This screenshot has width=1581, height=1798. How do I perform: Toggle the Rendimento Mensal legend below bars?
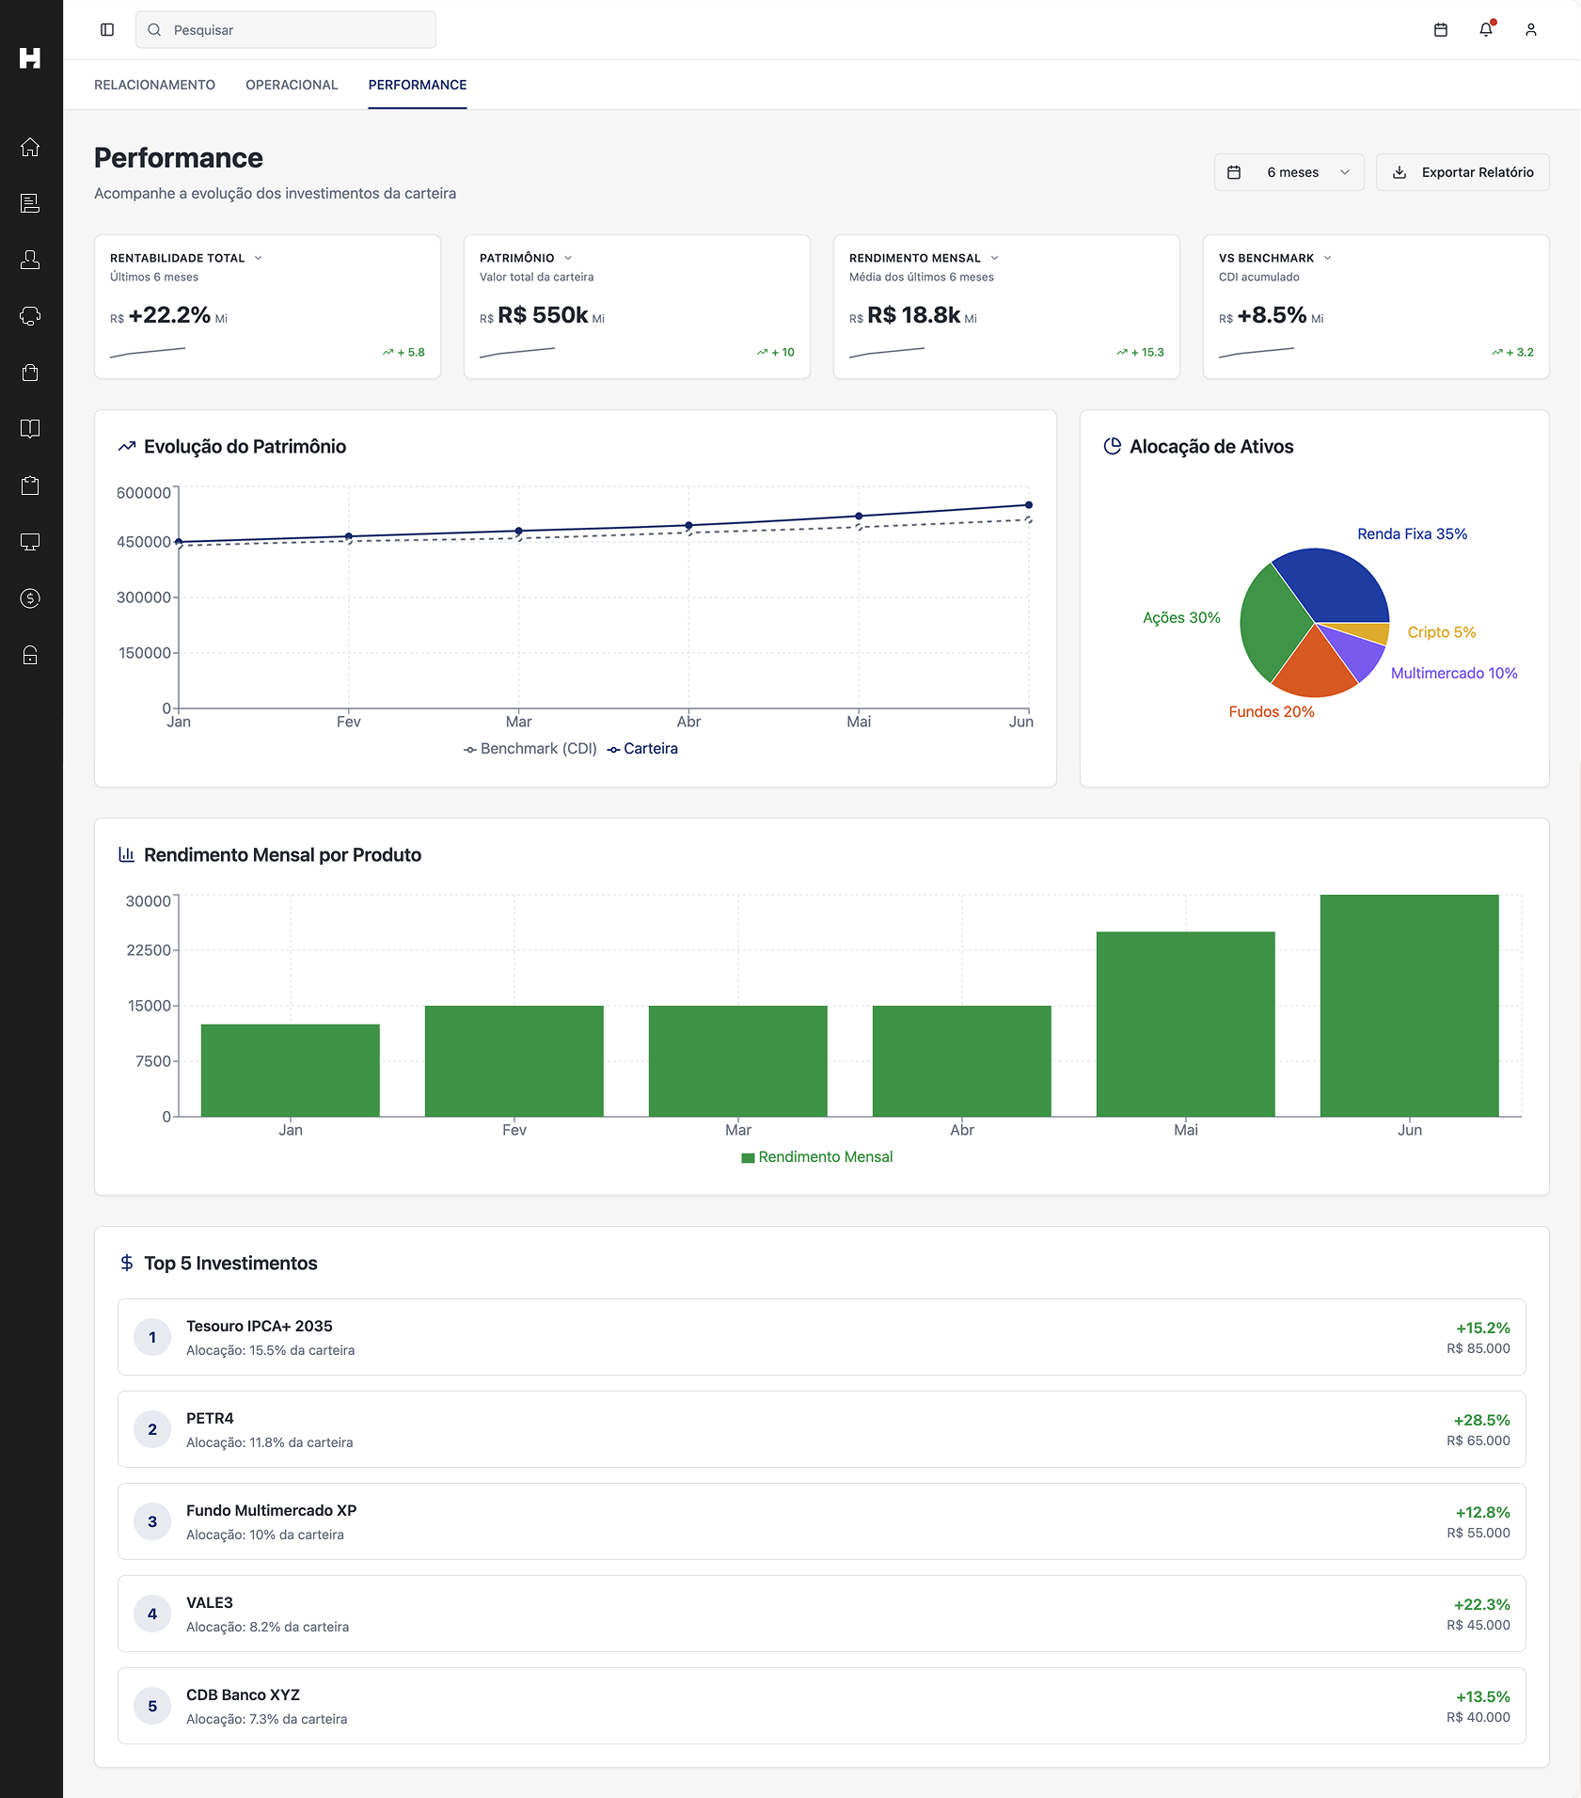click(816, 1156)
